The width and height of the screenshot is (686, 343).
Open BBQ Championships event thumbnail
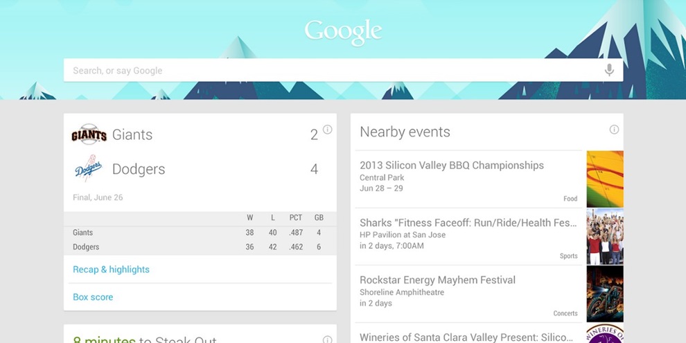pyautogui.click(x=604, y=179)
